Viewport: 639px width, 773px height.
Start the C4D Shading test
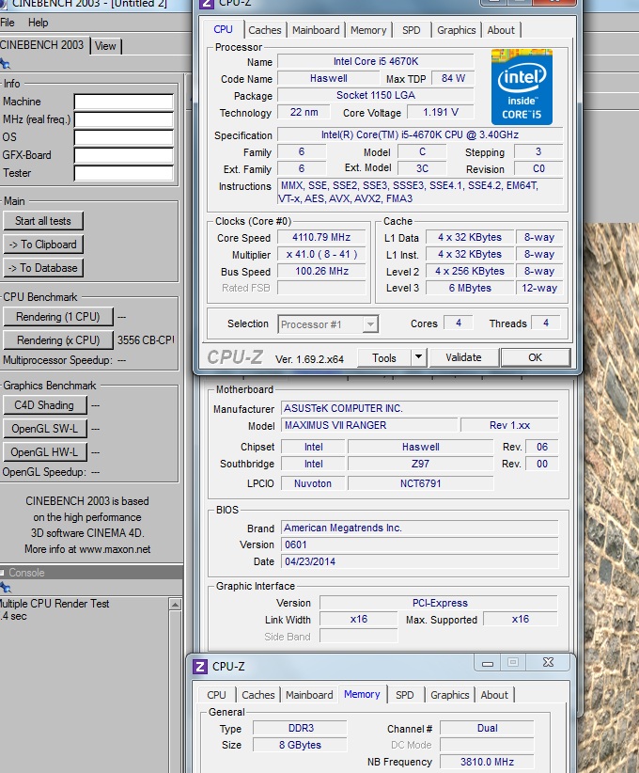click(x=45, y=405)
